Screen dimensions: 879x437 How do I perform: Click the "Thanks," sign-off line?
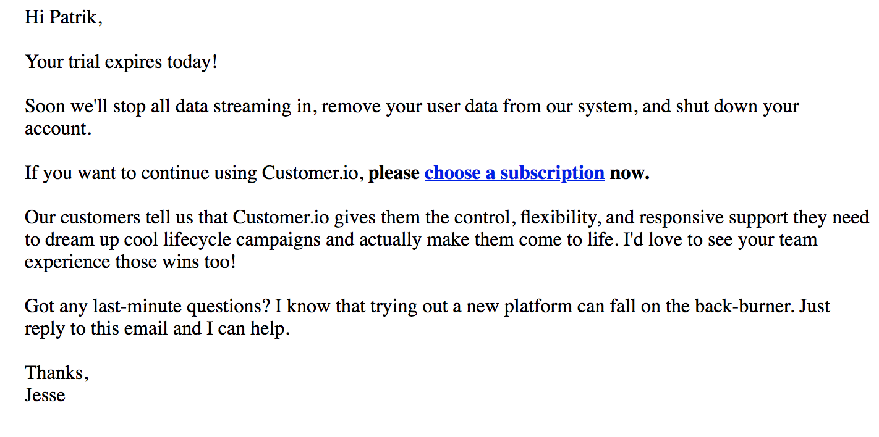[x=57, y=373]
